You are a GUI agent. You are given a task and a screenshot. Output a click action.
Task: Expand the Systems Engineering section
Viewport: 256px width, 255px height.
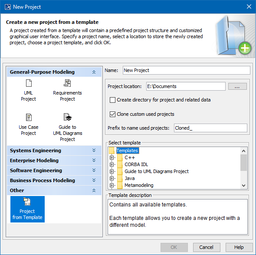94,150
